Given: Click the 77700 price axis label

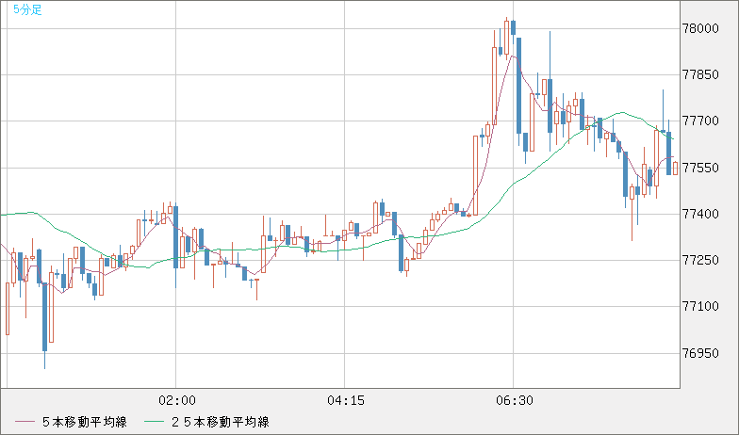Looking at the screenshot, I should point(701,121).
